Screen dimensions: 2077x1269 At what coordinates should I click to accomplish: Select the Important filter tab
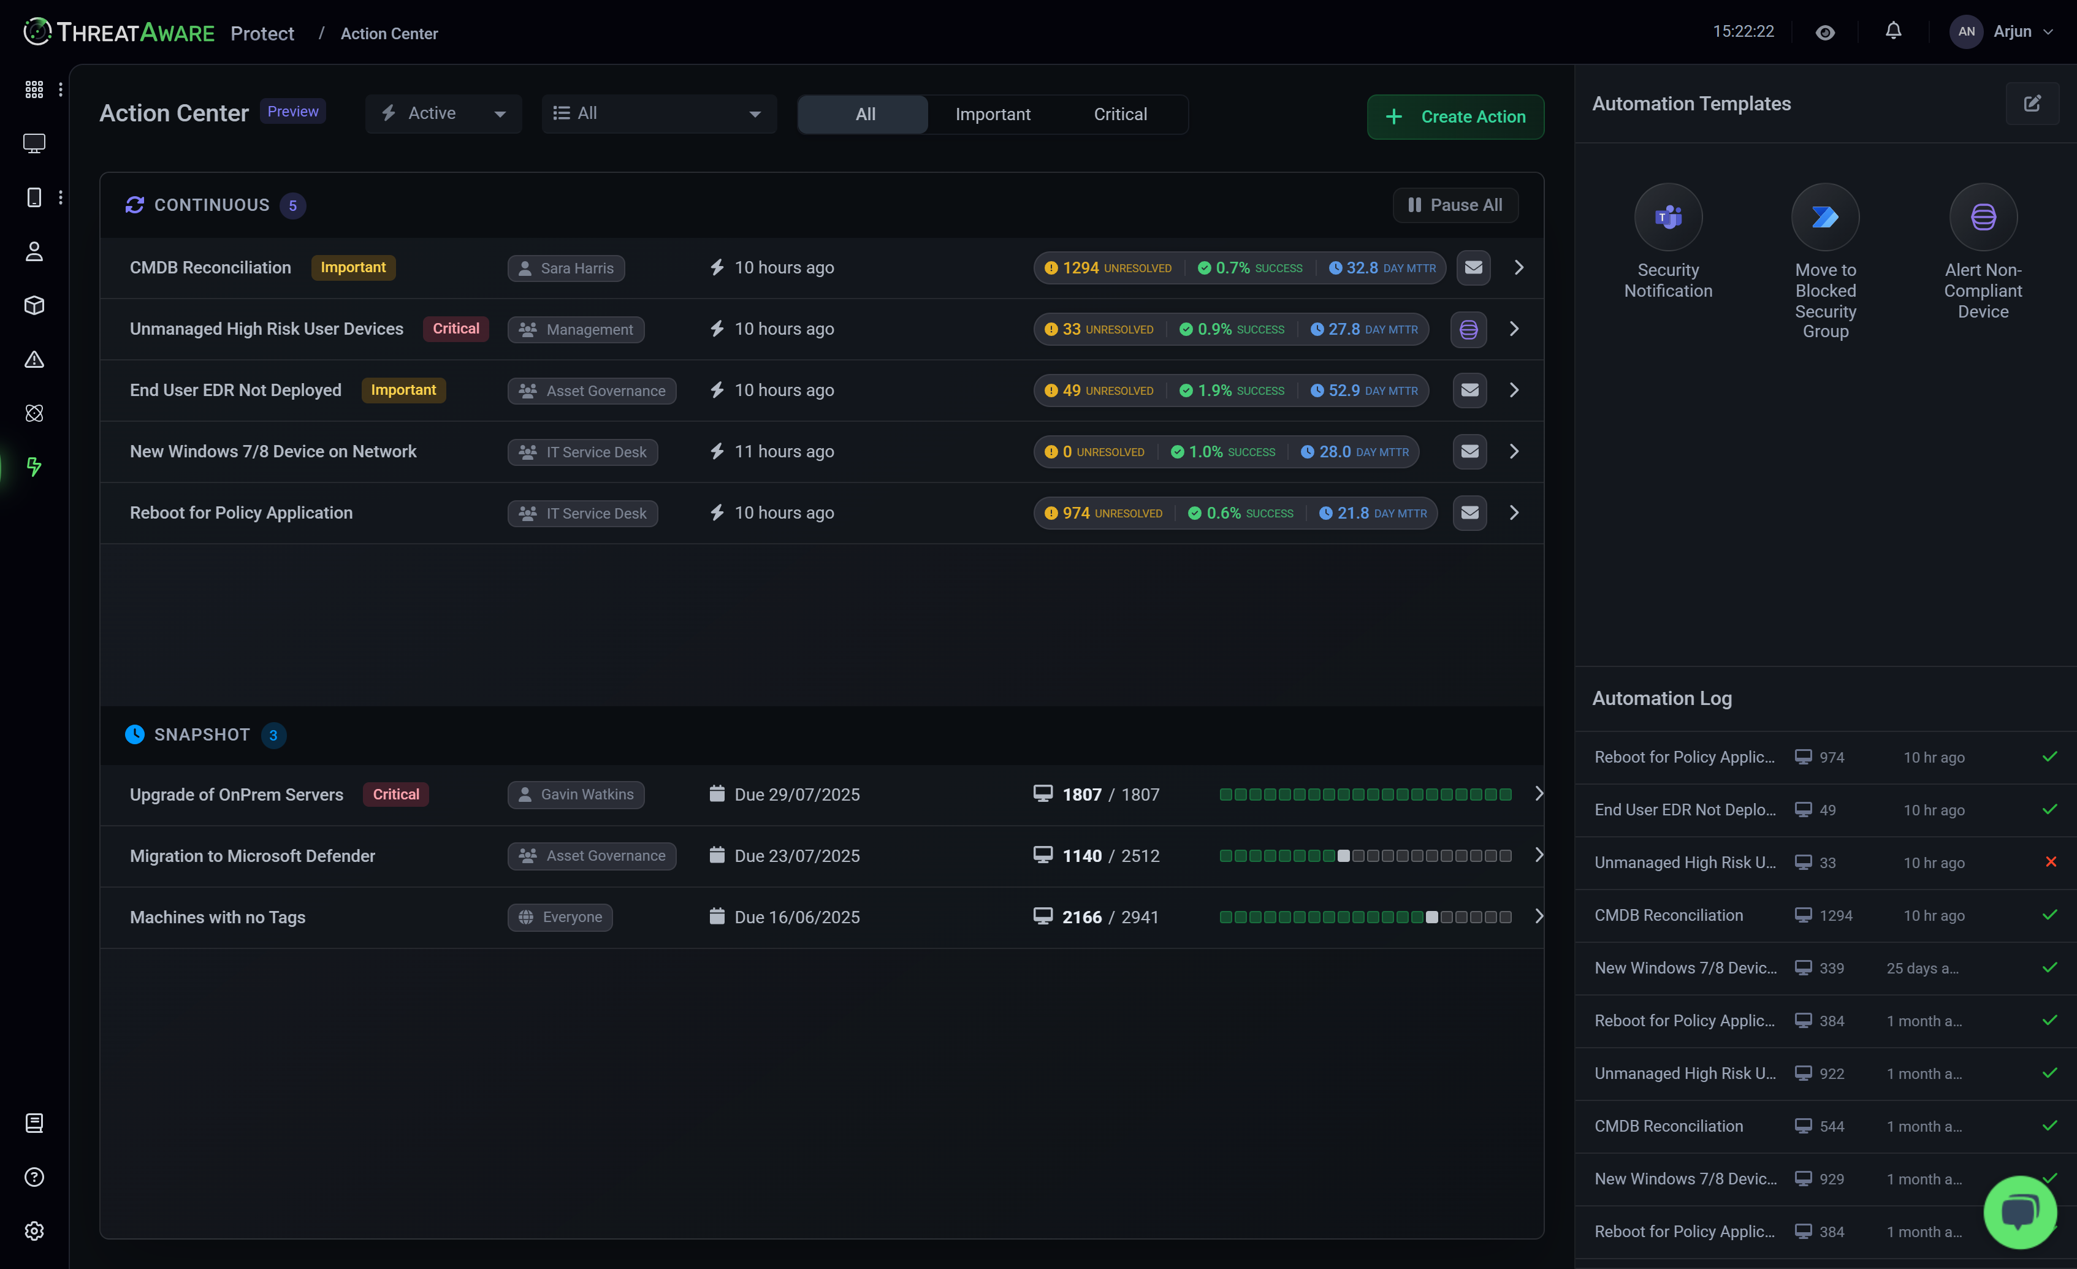[993, 114]
